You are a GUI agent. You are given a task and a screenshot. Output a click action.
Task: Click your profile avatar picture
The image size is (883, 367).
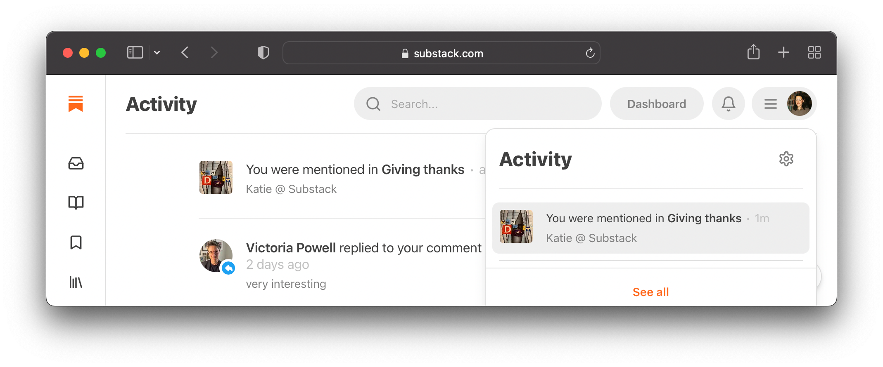coord(800,104)
